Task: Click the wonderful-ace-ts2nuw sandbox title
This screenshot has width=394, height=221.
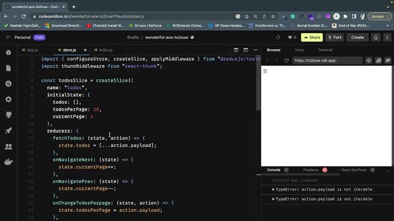Action: (x=167, y=37)
